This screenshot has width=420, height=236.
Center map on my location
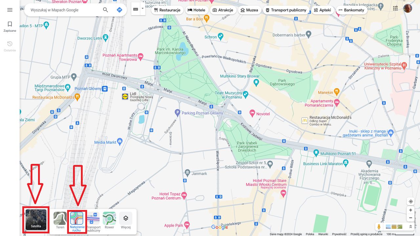pyautogui.click(x=410, y=201)
